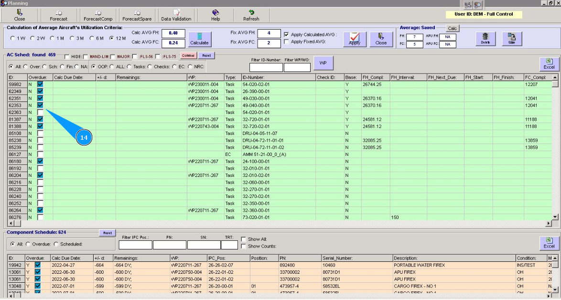Enable the Apply Fixed AVG checkbox

coord(286,42)
